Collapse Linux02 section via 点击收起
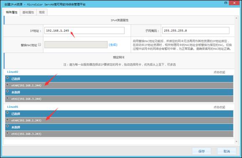Screen dimensions: 242x158 coord(219,72)
